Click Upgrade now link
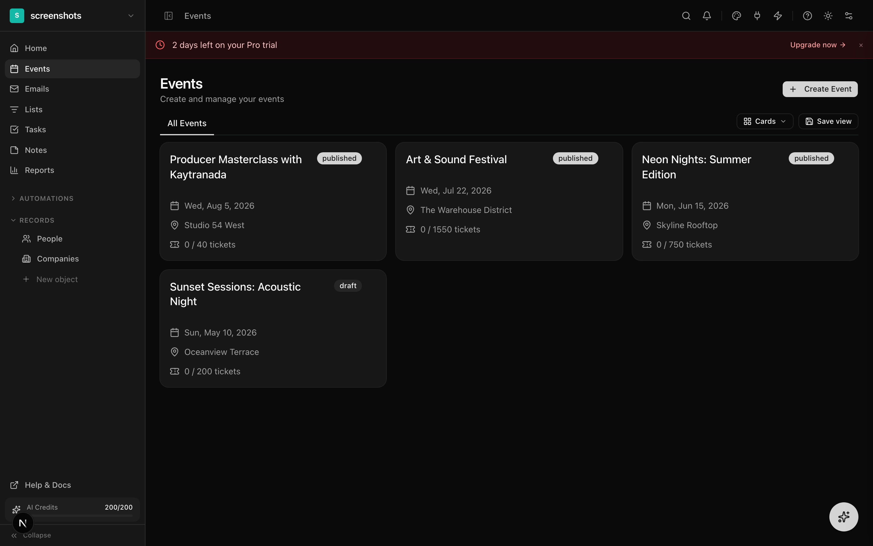Viewport: 873px width, 546px height. pyautogui.click(x=818, y=45)
